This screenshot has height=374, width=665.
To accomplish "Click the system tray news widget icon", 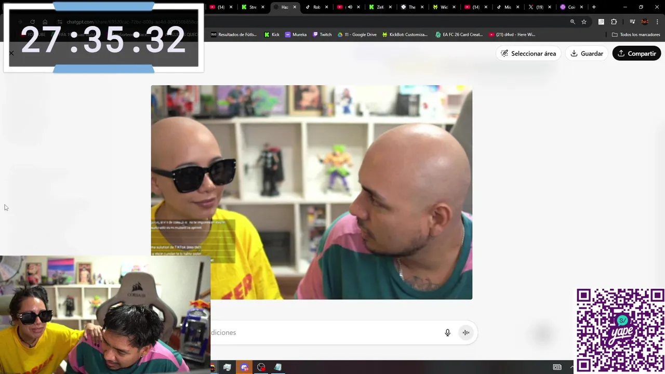I will click(x=557, y=367).
